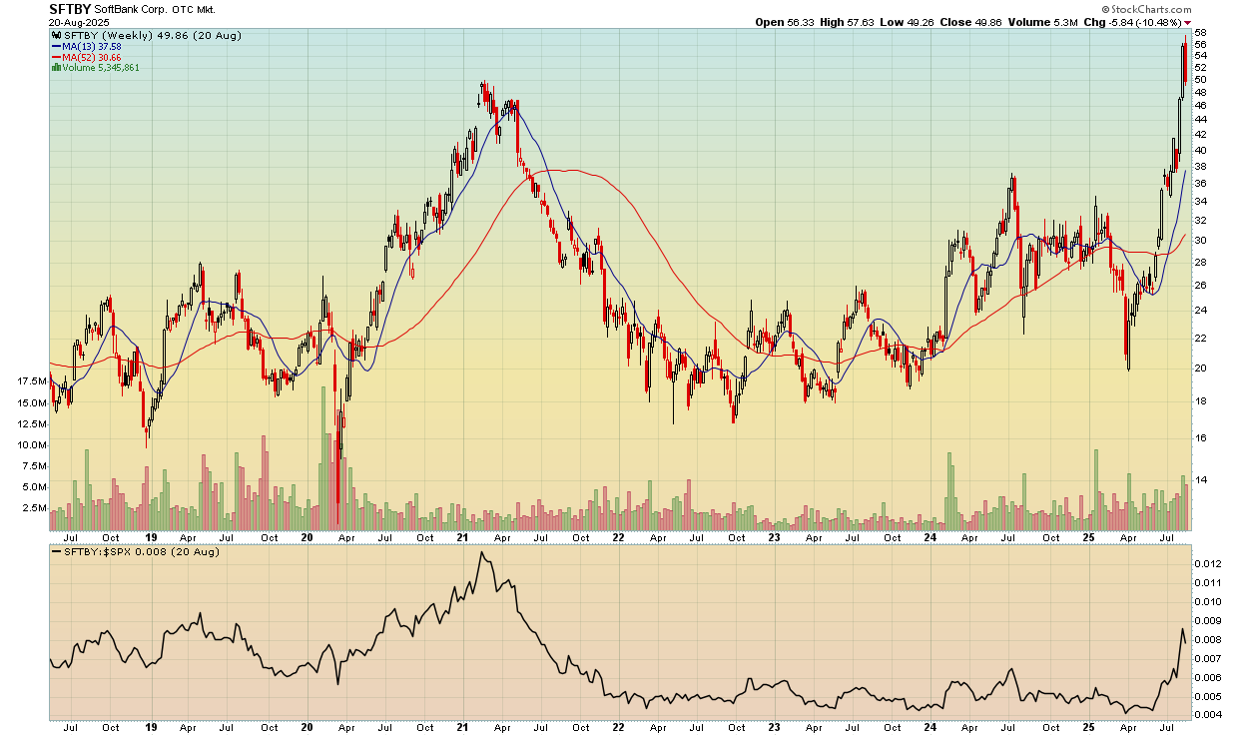Click the latest red weekly candle near 56
This screenshot has width=1238, height=736.
1185,62
